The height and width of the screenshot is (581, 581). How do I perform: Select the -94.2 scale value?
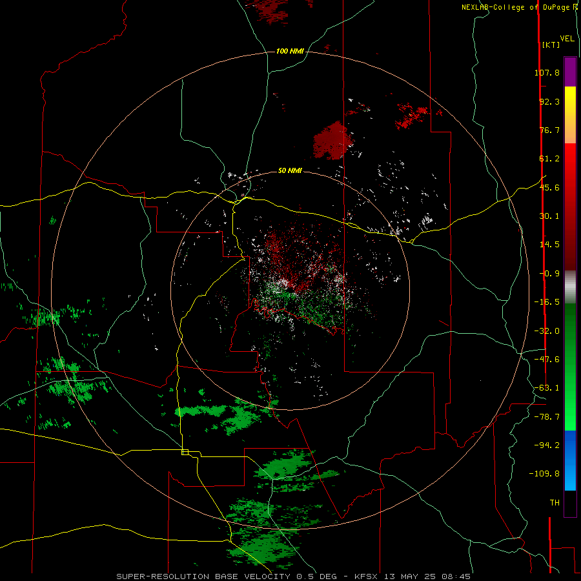tap(547, 445)
